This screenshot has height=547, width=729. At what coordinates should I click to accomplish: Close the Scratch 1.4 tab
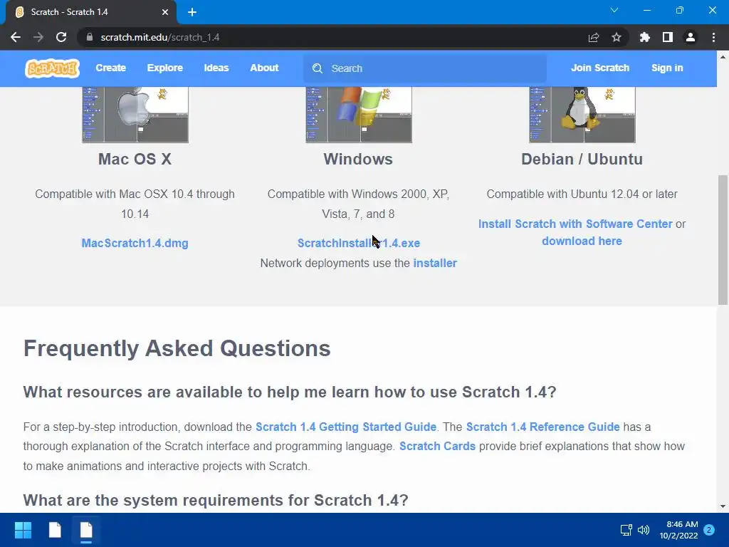point(165,12)
